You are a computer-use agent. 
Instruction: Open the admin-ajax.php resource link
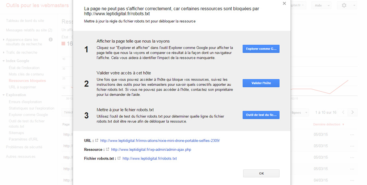pyautogui.click(x=151, y=150)
